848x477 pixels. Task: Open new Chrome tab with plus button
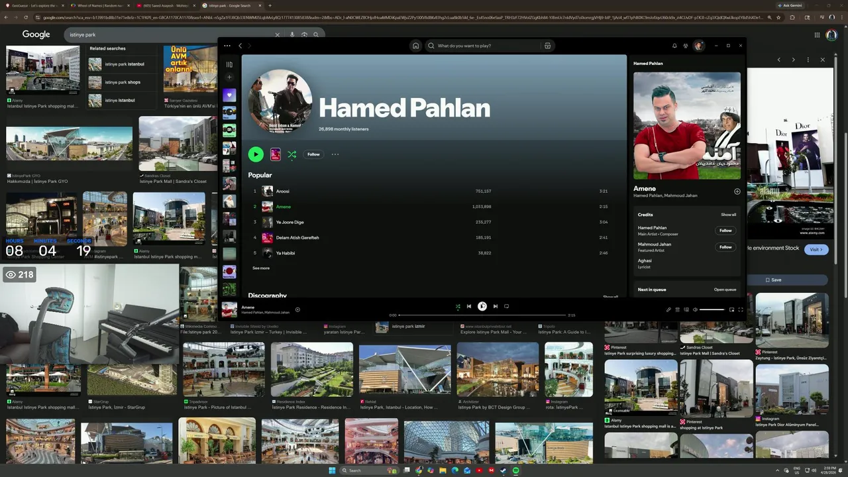tap(270, 5)
